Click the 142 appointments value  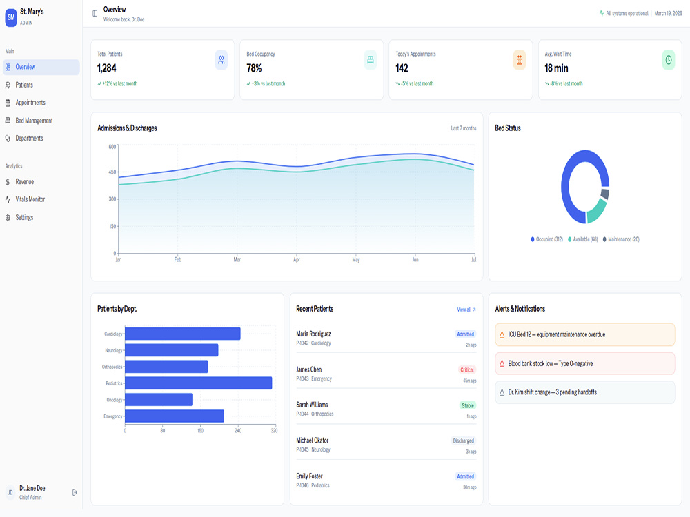402,68
